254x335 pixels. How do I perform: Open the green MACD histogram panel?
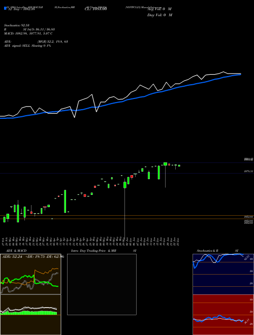point(30,315)
